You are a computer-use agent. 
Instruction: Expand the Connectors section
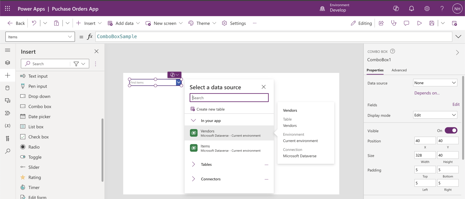tap(210, 179)
